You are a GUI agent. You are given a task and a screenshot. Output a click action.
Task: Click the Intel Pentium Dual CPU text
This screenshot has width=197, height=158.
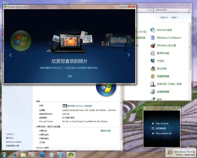pos(89,110)
